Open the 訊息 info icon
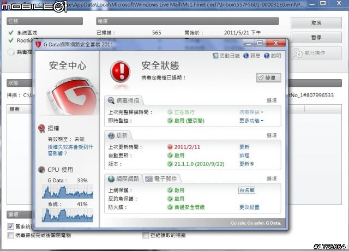The width and height of the screenshot is (349, 251). pyautogui.click(x=246, y=56)
